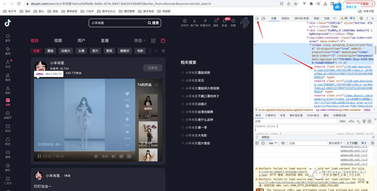Screen dimensions: 377x191
Task: Open 热点 in the sidebar
Action: click(x=8, y=141)
